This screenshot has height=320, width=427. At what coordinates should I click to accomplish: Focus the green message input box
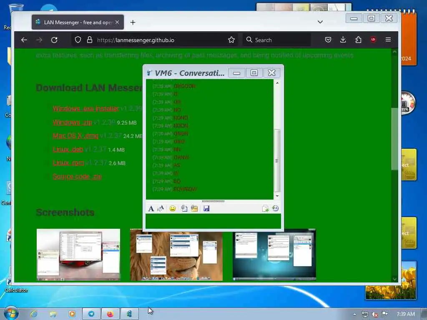point(213,221)
